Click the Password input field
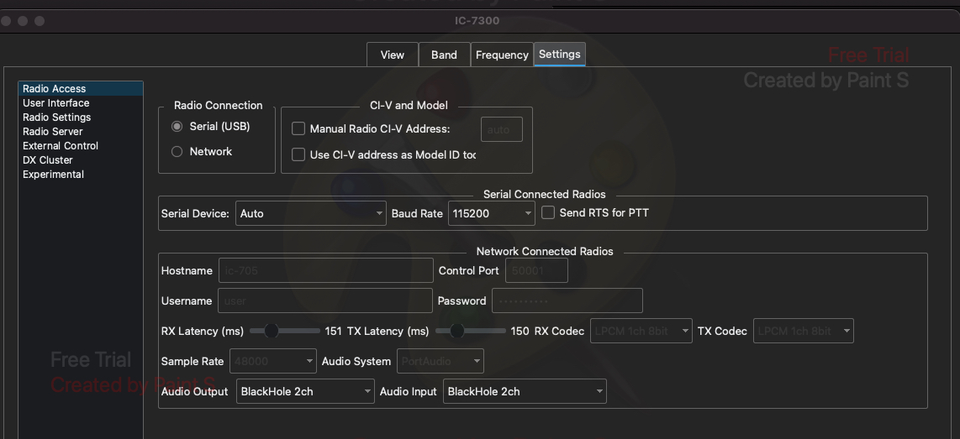The height and width of the screenshot is (439, 960). (567, 301)
